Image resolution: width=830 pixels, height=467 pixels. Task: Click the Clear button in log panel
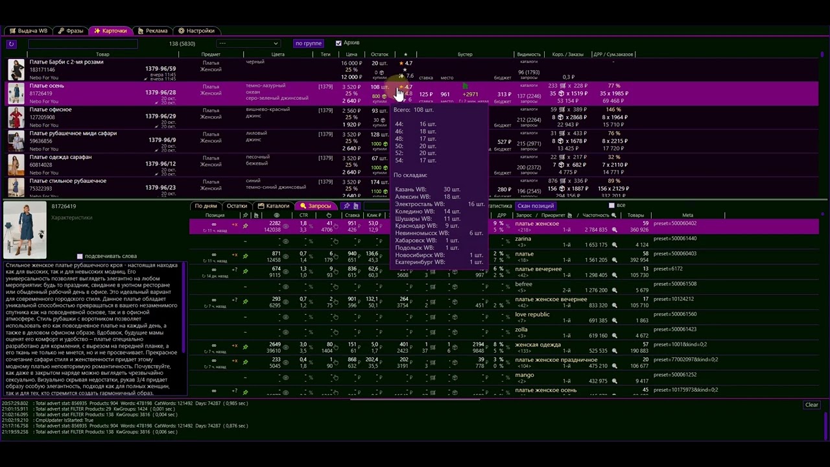coord(811,405)
